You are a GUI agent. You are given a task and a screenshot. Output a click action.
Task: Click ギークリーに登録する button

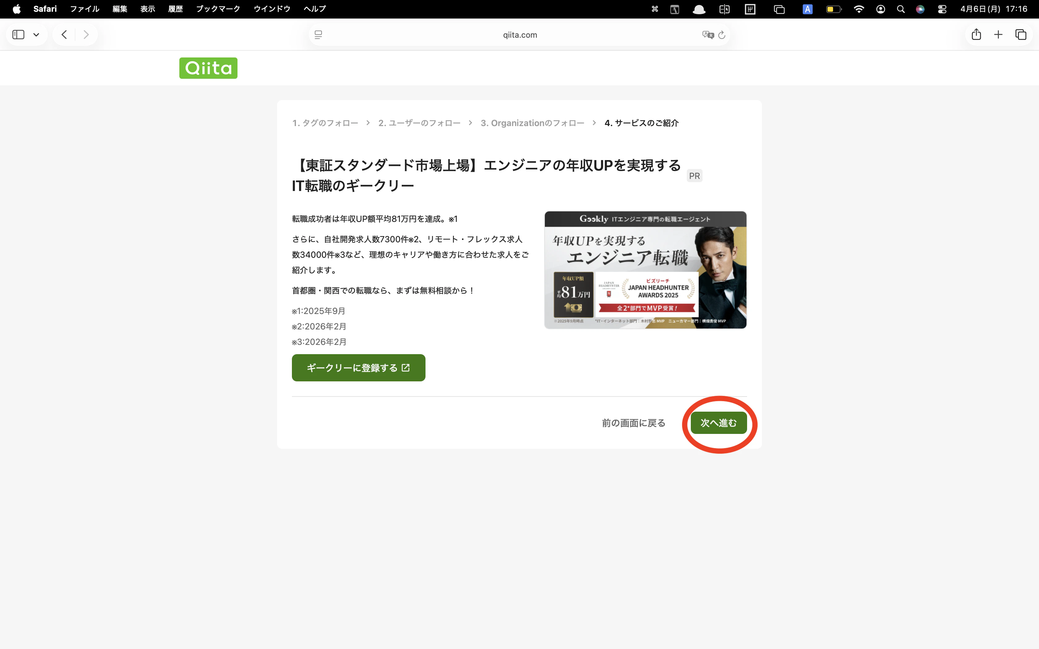[x=358, y=368]
